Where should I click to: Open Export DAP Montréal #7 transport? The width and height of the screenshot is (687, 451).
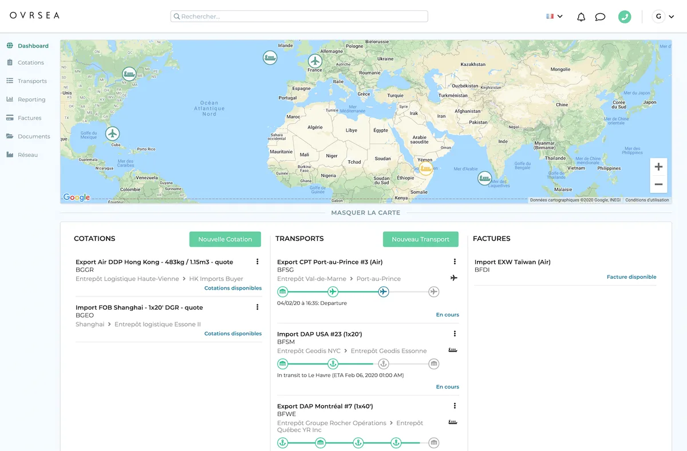click(325, 406)
